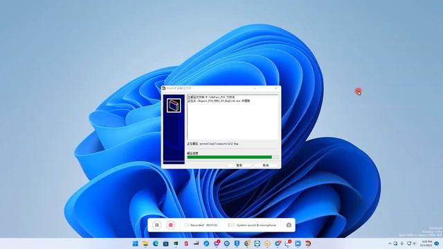Open the taskbar clock and date

[426, 243]
